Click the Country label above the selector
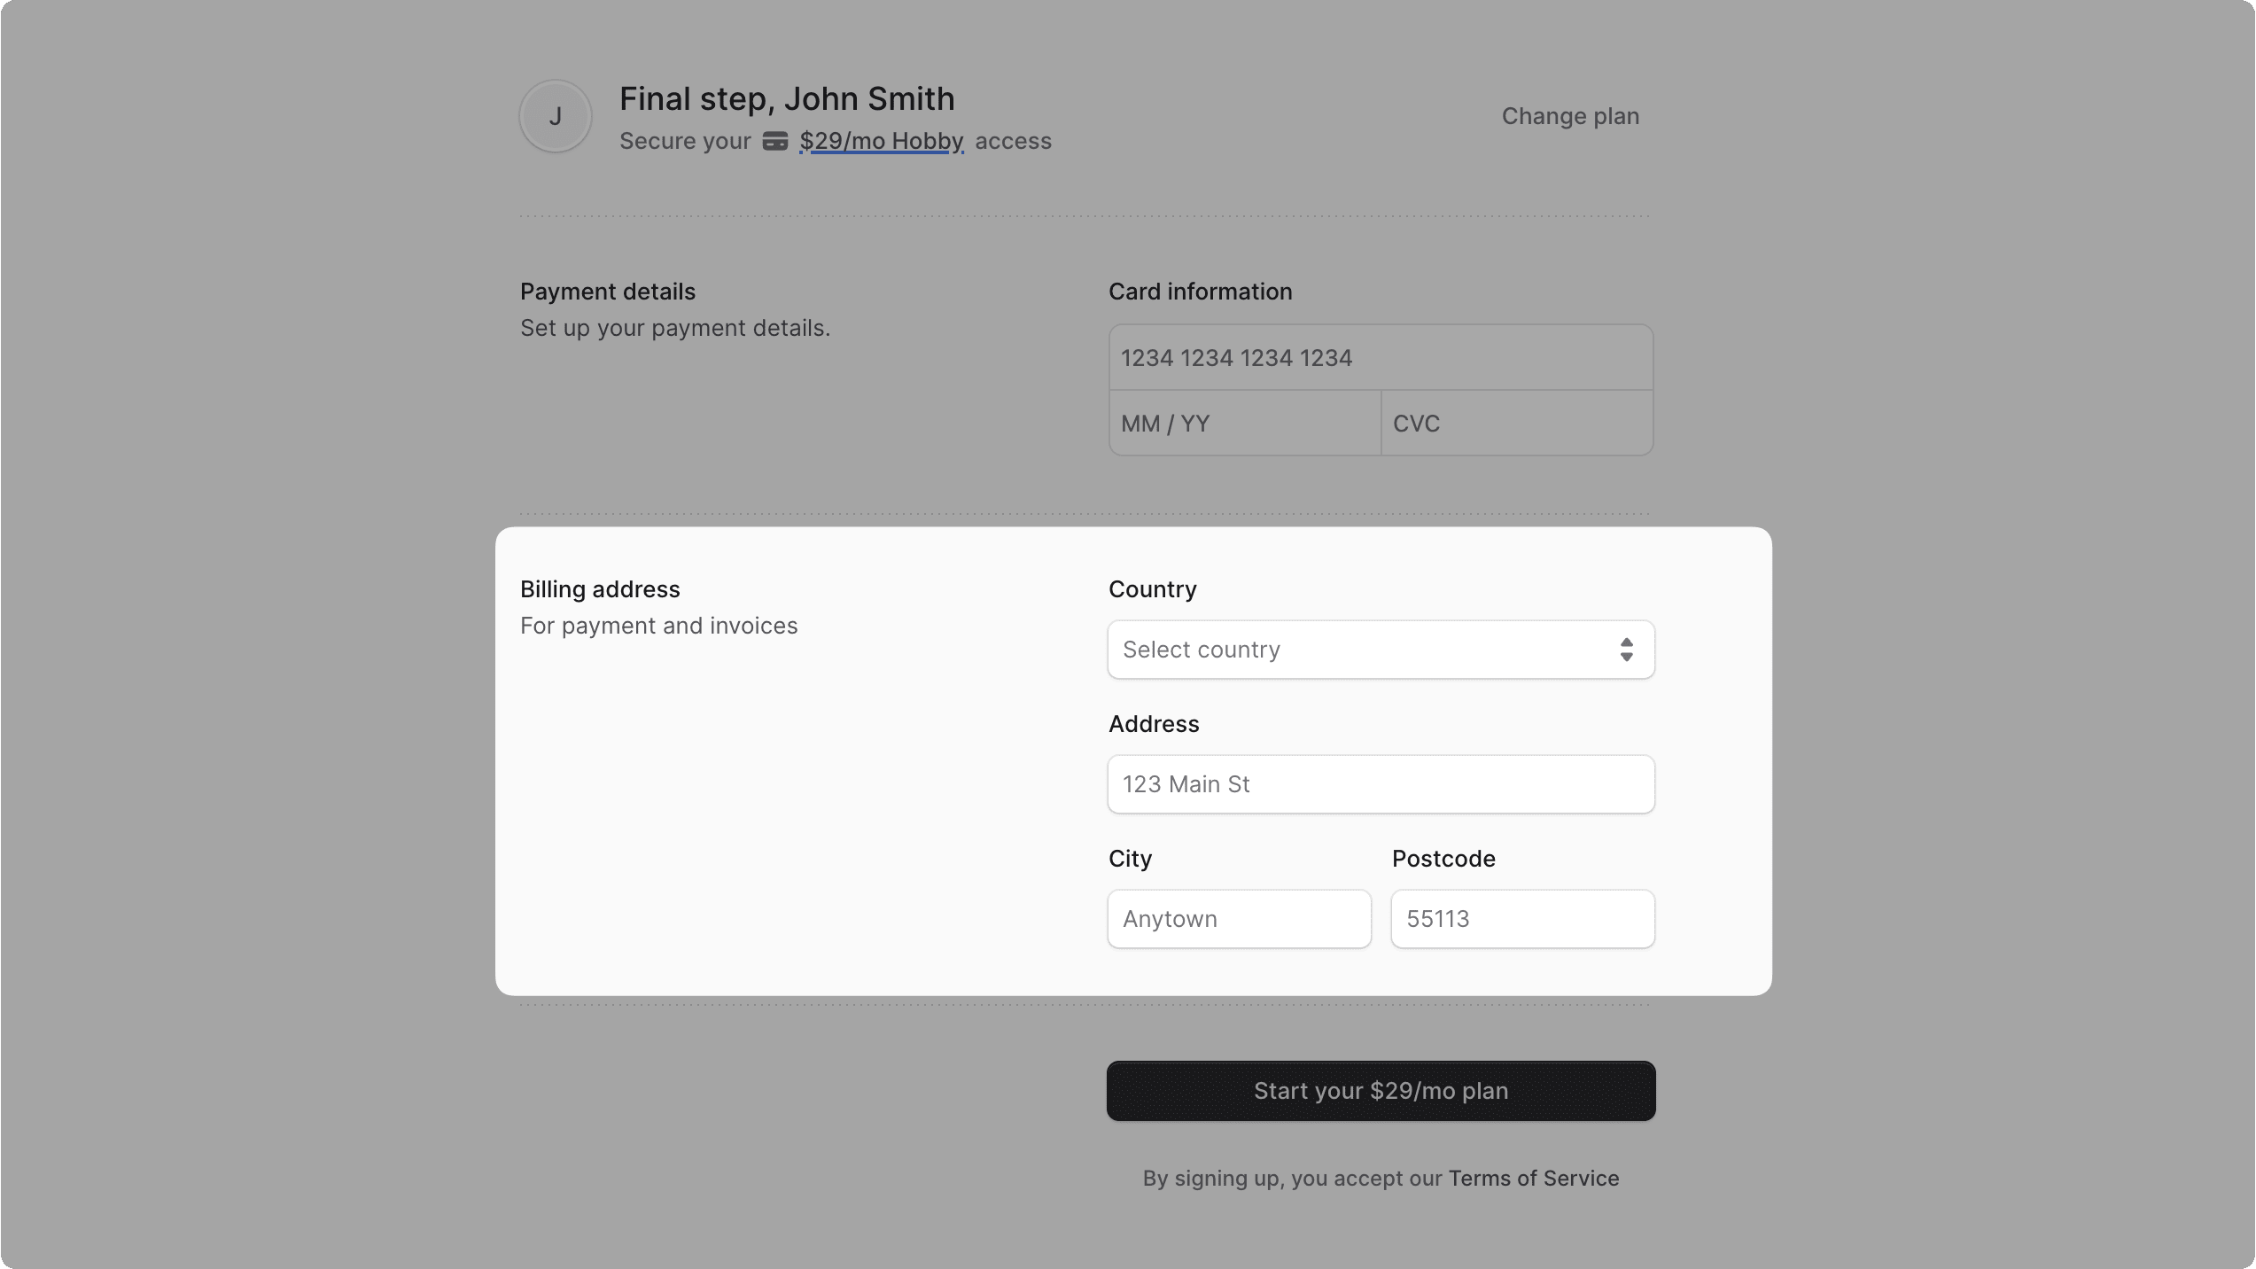The height and width of the screenshot is (1269, 2256). pos(1152,589)
